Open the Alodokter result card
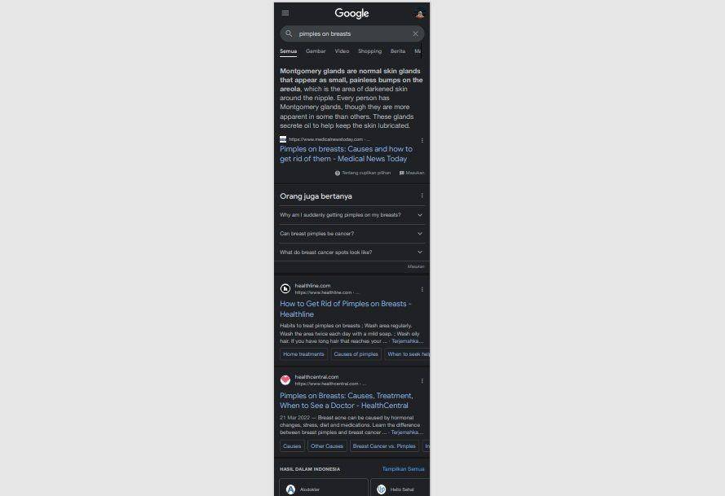 [324, 488]
